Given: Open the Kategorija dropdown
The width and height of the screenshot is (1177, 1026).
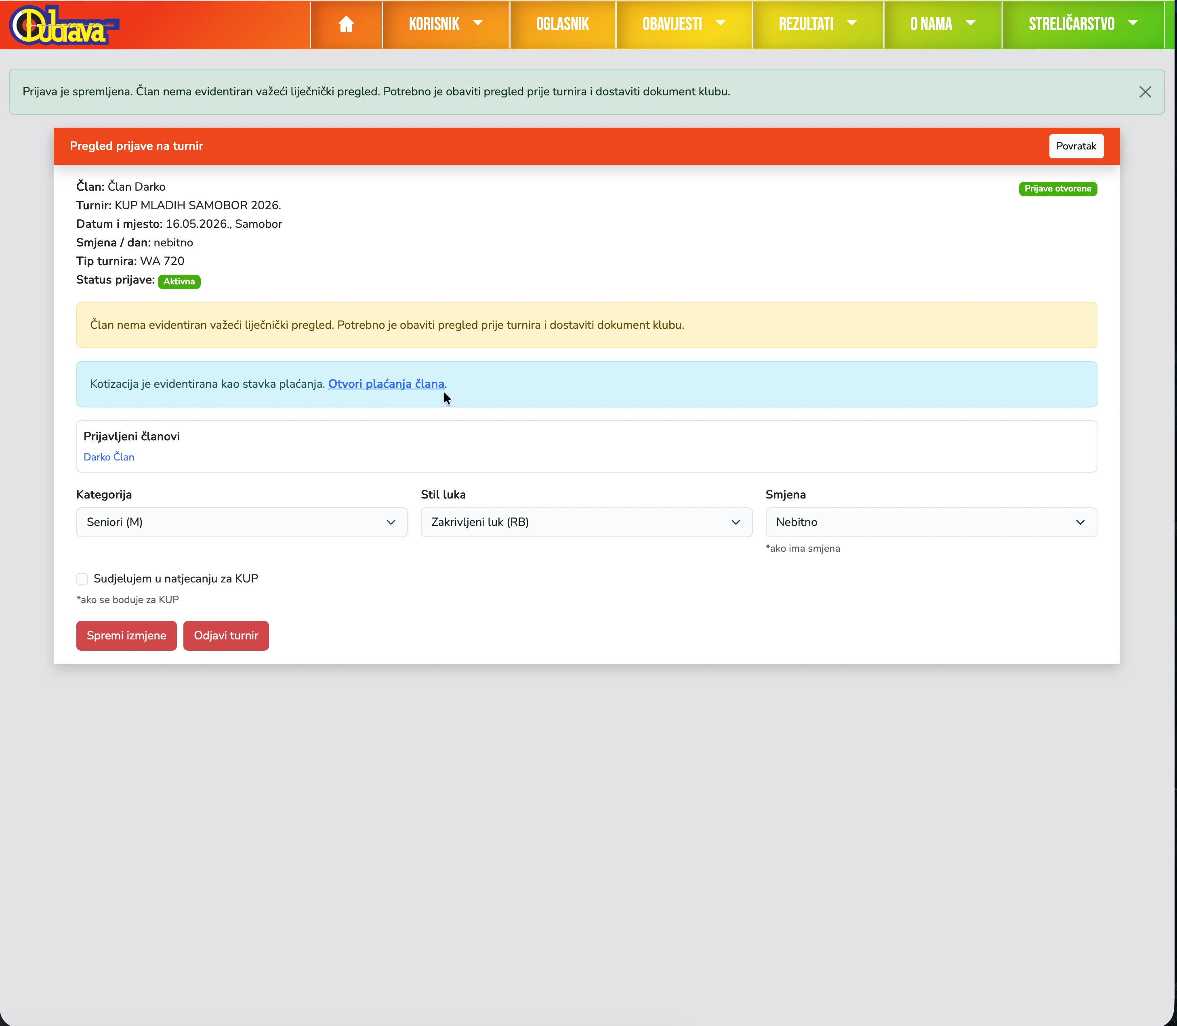Looking at the screenshot, I should coord(242,522).
